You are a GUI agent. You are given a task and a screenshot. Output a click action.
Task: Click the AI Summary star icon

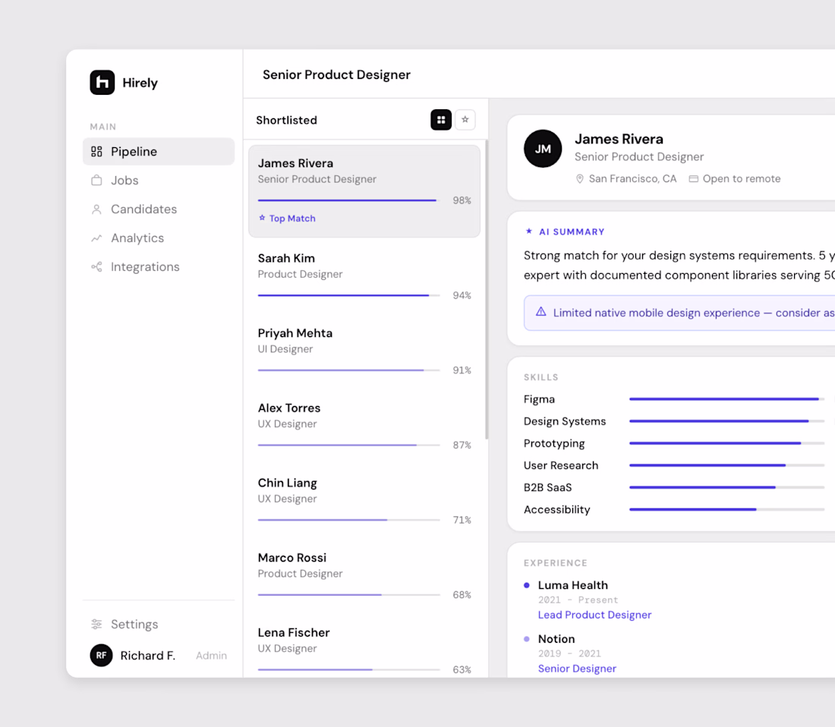529,231
